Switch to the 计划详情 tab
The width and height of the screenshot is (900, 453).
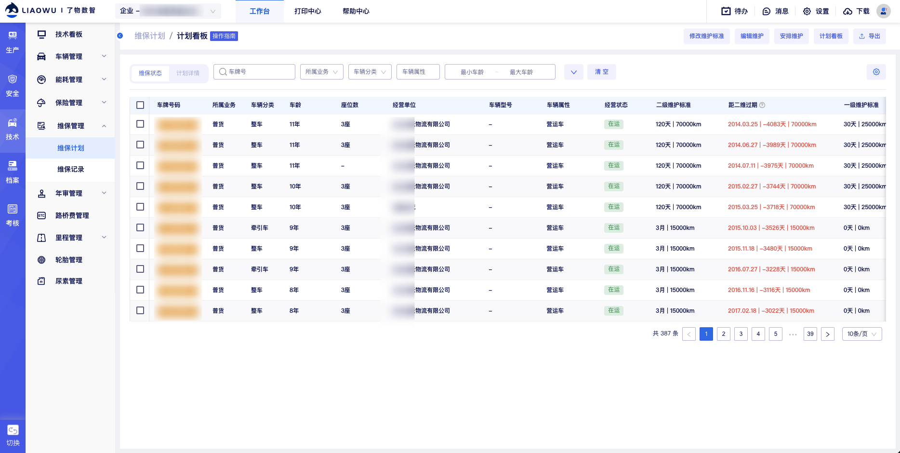pos(187,73)
